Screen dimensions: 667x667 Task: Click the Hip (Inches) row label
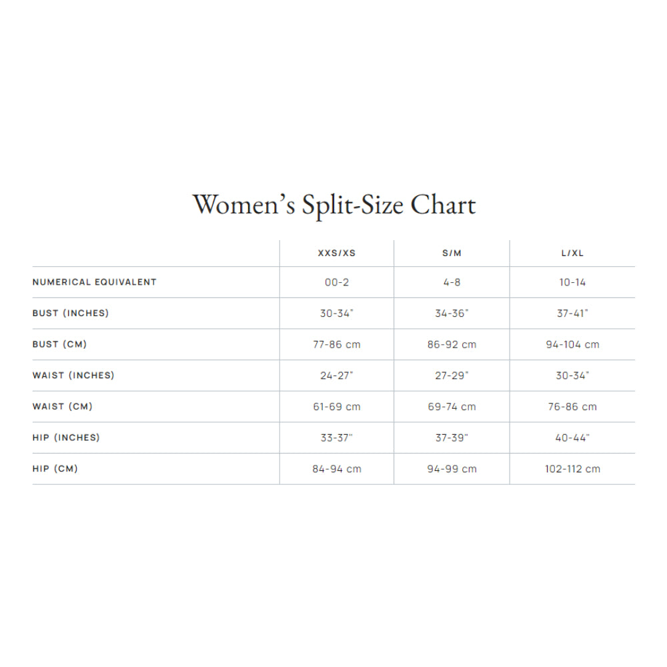[66, 438]
